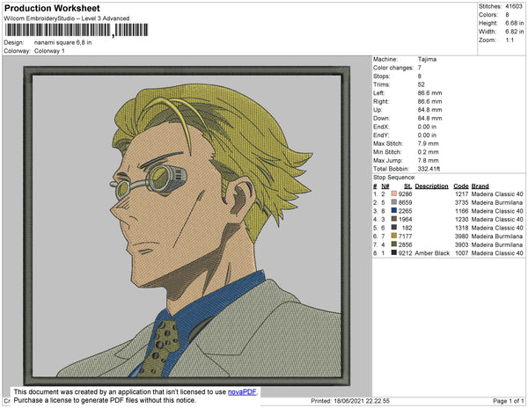This screenshot has height=408, width=528.
Task: Select the olive swatch code 3903
Action: (x=394, y=244)
